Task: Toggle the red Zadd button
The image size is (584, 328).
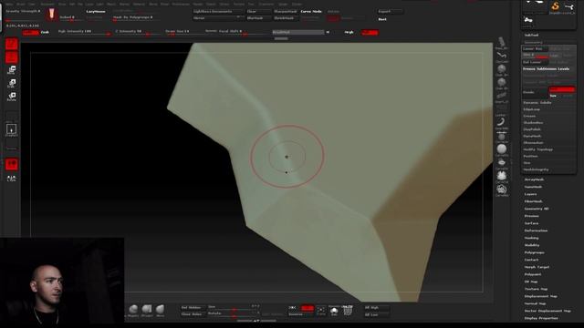Action: click(x=30, y=33)
